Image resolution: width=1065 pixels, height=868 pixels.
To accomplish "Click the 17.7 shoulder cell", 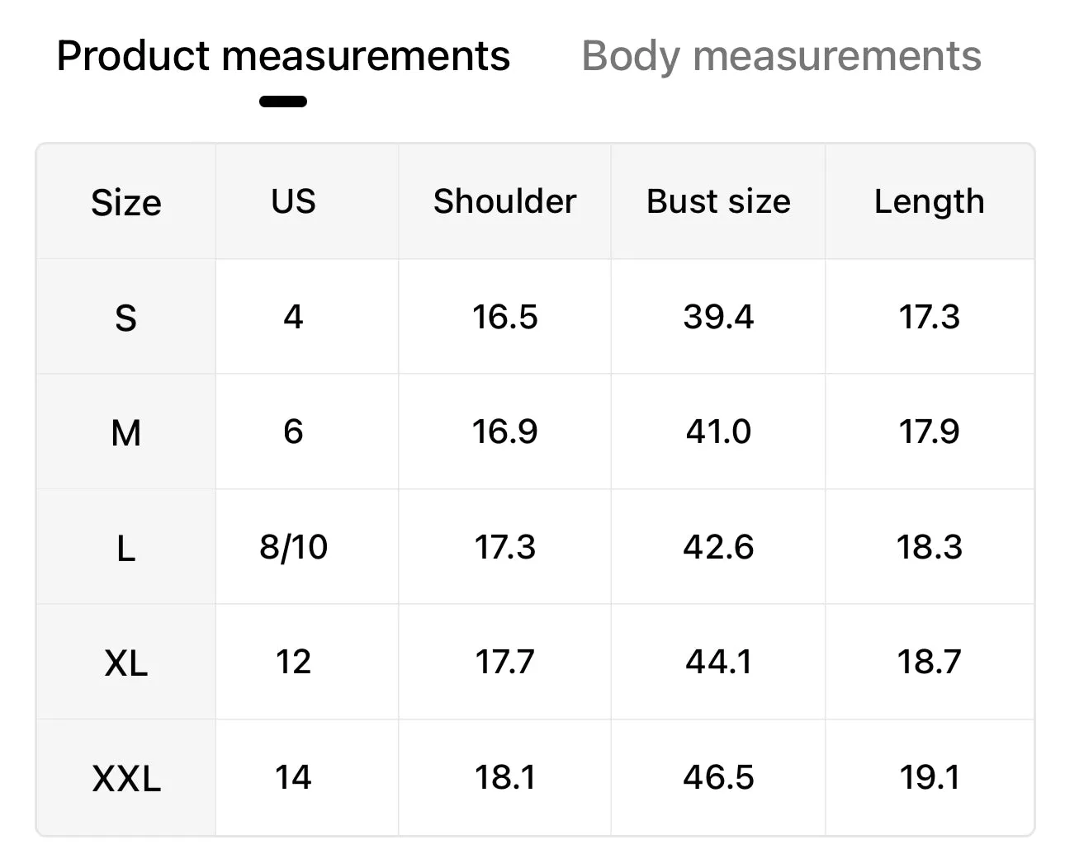I will 504,662.
